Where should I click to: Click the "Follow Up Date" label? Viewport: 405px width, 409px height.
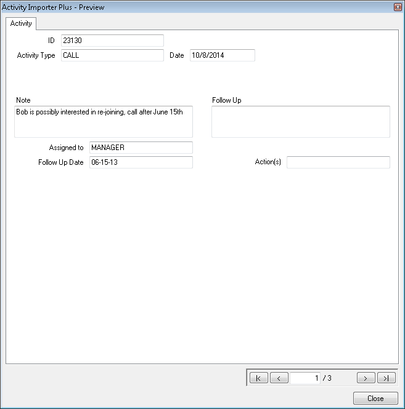coord(60,162)
